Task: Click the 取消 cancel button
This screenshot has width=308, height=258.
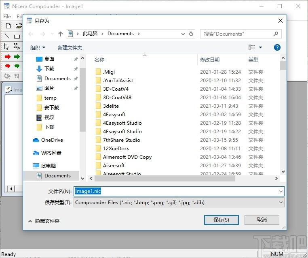Action: [x=262, y=220]
